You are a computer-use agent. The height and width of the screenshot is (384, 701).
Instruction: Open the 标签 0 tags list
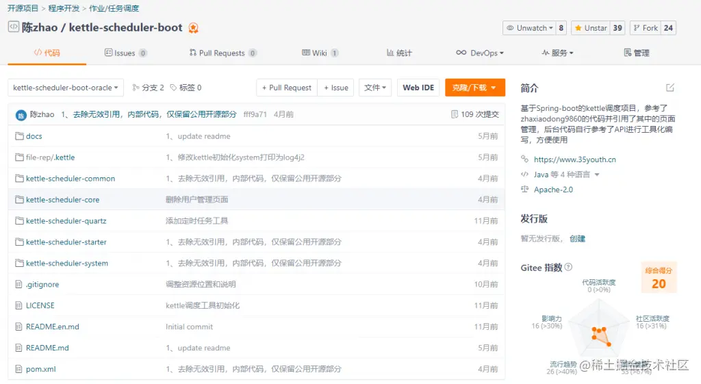coord(186,88)
